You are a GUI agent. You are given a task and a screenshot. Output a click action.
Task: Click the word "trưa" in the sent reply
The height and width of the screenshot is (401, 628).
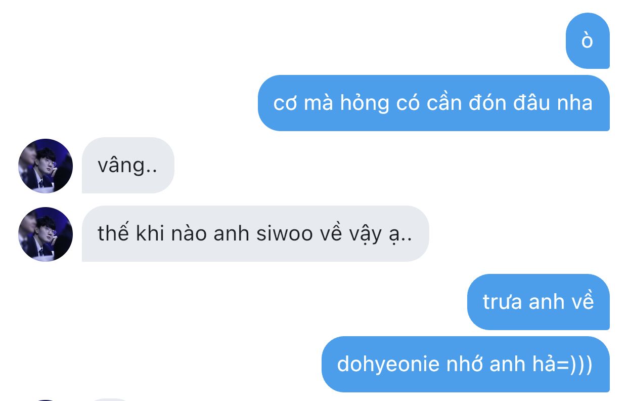pyautogui.click(x=502, y=302)
